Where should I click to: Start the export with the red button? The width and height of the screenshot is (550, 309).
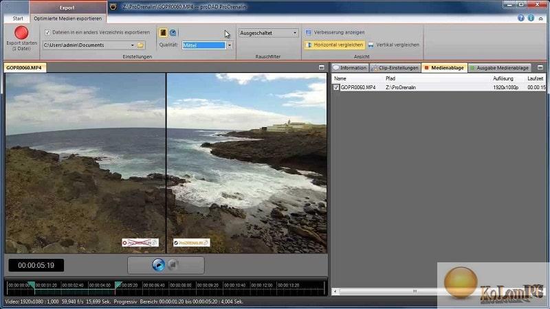click(21, 32)
